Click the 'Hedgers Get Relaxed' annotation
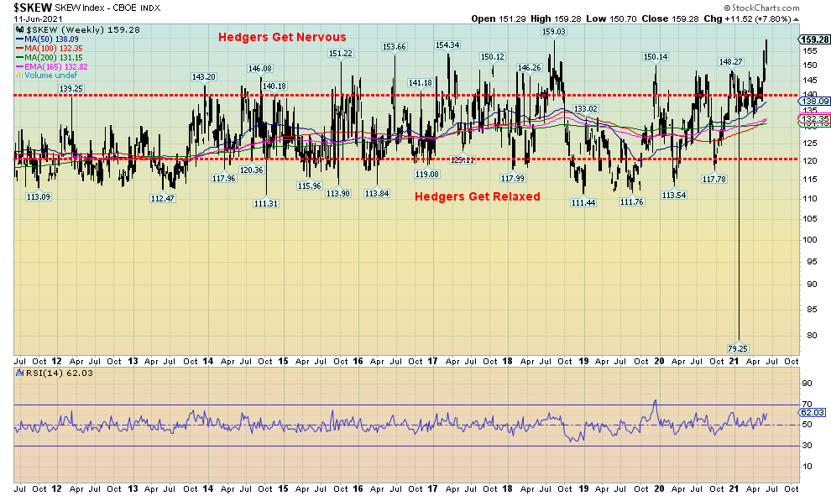The width and height of the screenshot is (831, 496). 478,196
